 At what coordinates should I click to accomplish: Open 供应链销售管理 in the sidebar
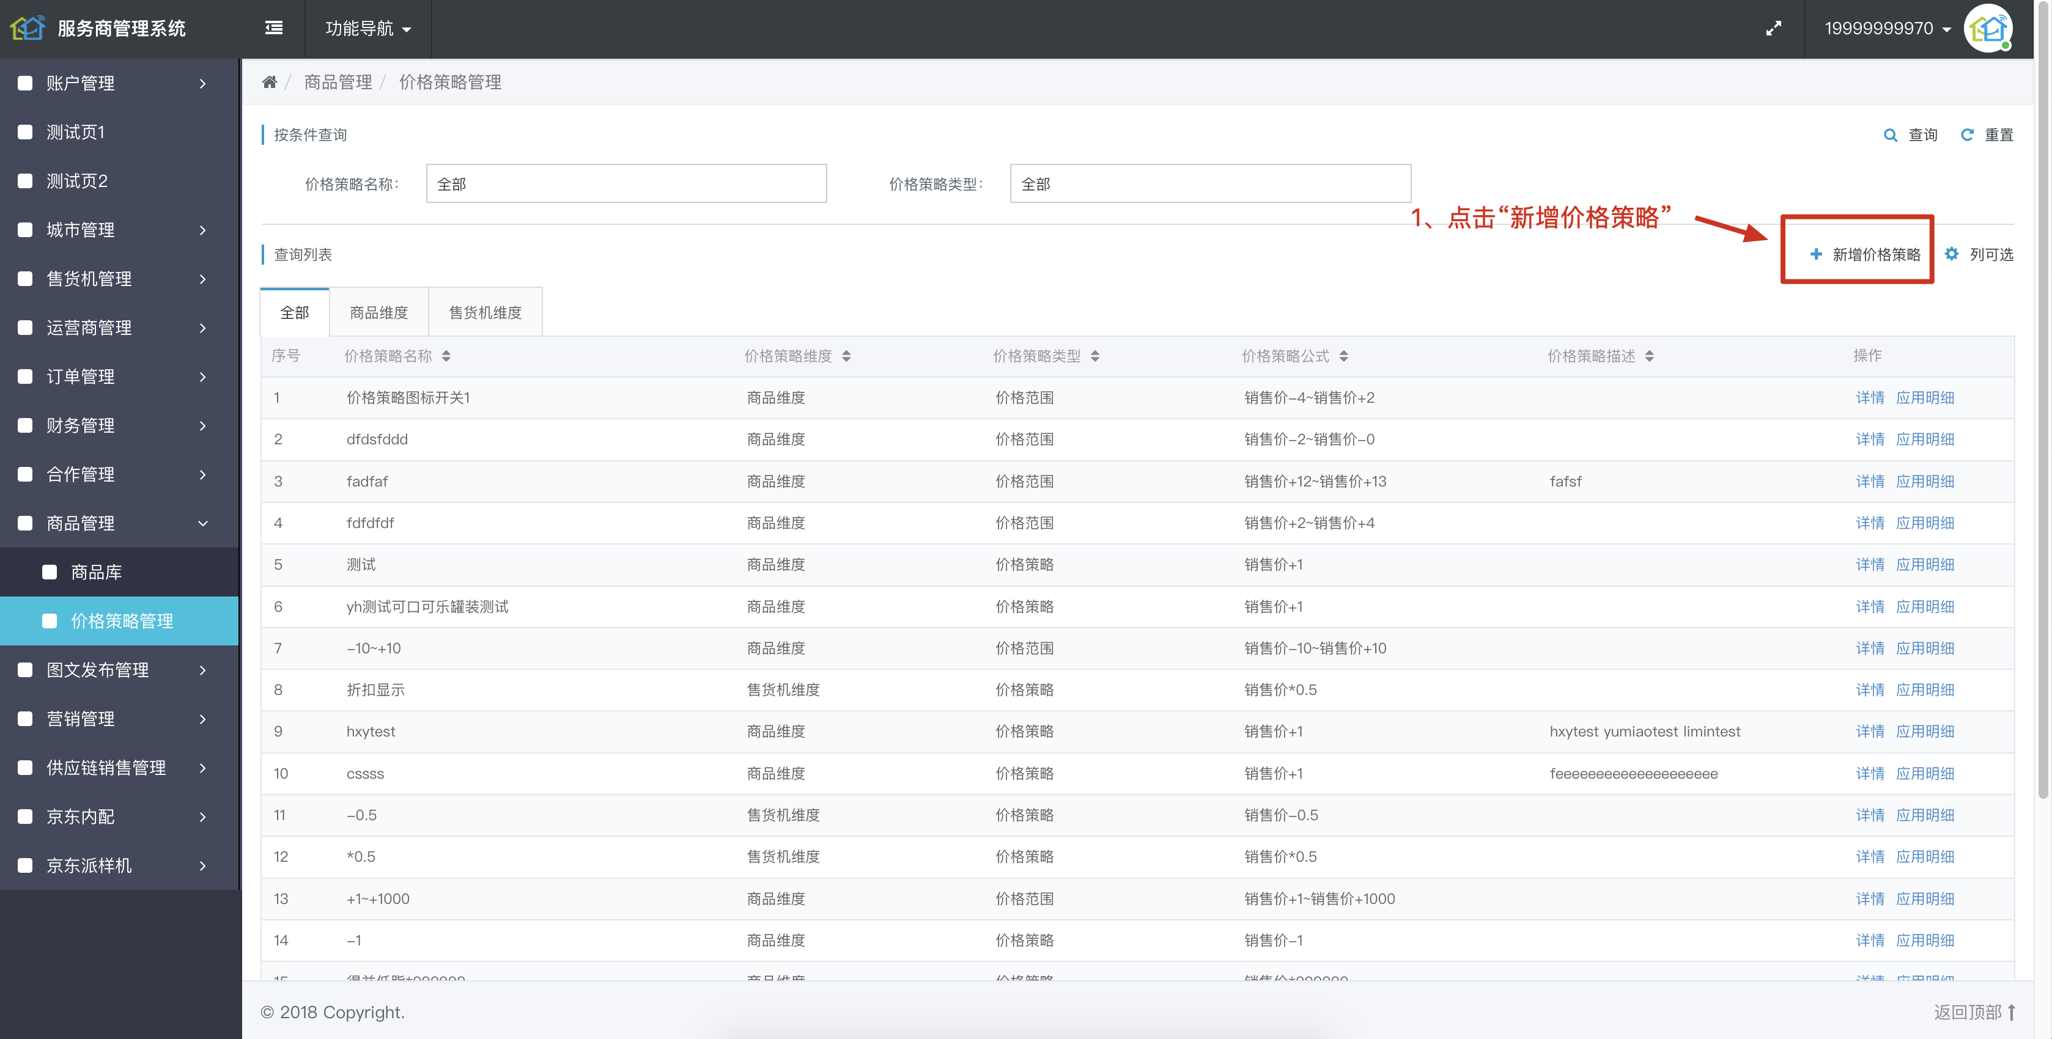pyautogui.click(x=119, y=768)
